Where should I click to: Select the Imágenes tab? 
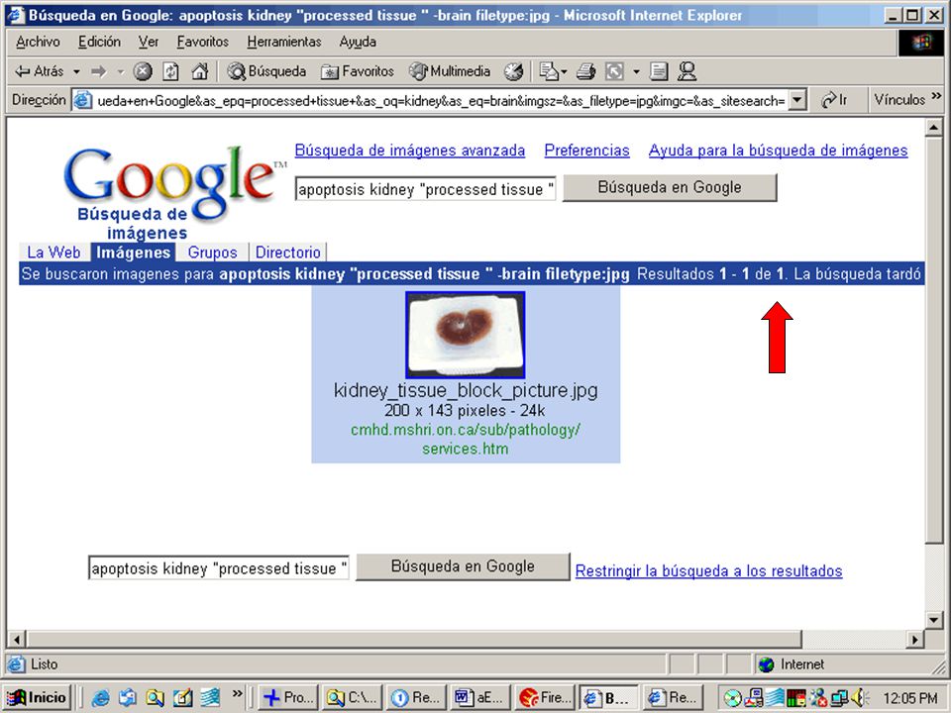[x=134, y=253]
